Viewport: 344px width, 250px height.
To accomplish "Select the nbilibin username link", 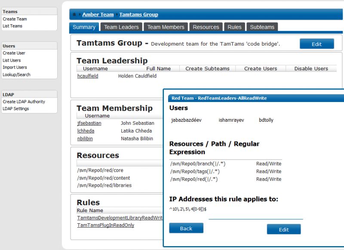I will tap(85, 139).
